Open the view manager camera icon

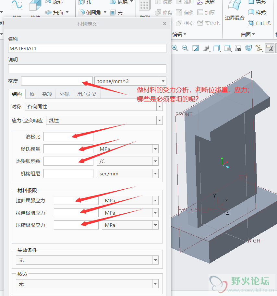tap(238, 48)
